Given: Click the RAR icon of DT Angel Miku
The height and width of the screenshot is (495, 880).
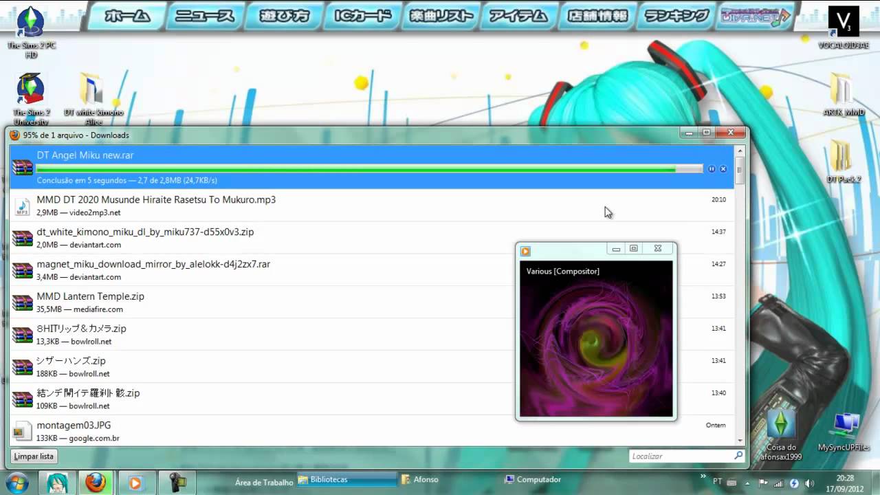Looking at the screenshot, I should pos(23,167).
